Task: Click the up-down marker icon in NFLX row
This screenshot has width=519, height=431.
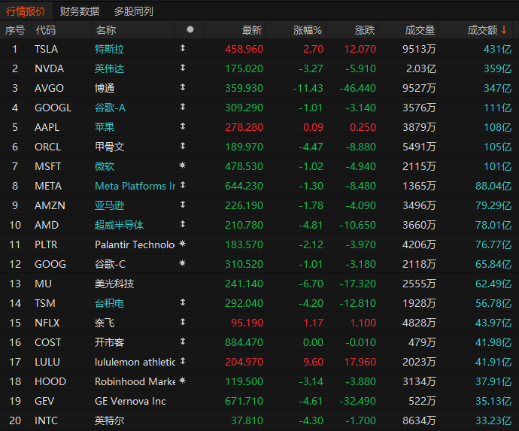Action: (182, 322)
